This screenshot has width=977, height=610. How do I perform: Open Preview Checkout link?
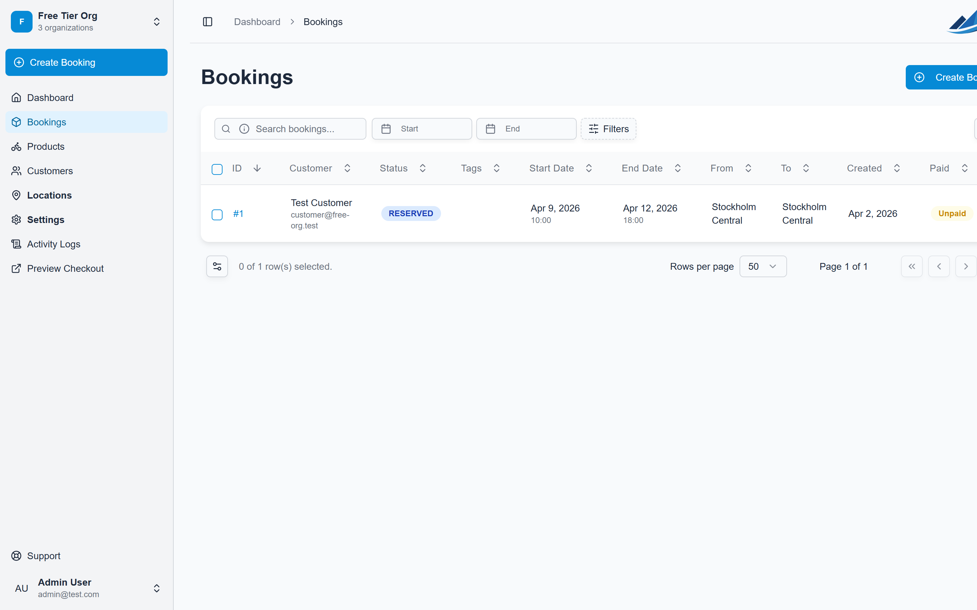(x=87, y=268)
